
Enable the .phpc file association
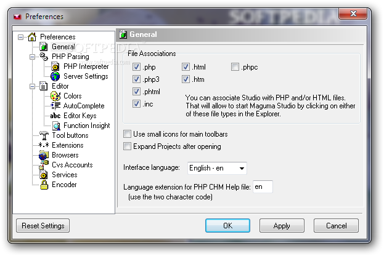click(235, 66)
